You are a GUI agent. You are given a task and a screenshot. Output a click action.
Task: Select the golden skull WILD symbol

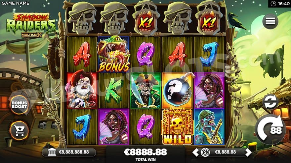click(x=177, y=127)
